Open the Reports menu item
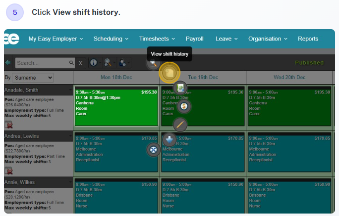 (x=308, y=39)
